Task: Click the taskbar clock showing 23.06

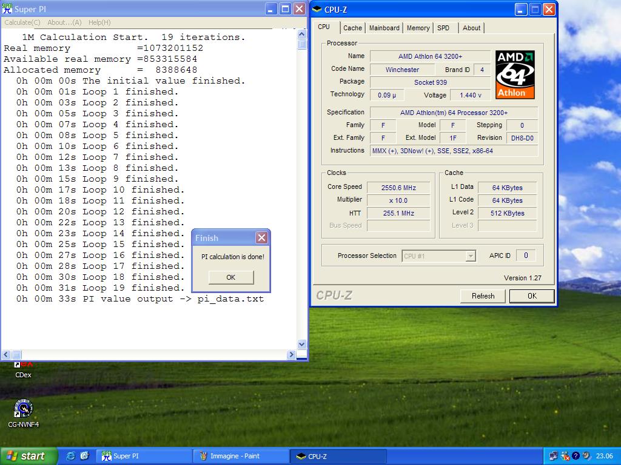Action: coord(605,456)
